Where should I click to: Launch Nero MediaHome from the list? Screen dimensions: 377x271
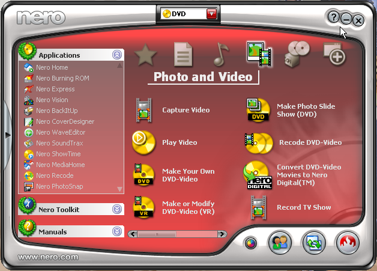point(61,165)
